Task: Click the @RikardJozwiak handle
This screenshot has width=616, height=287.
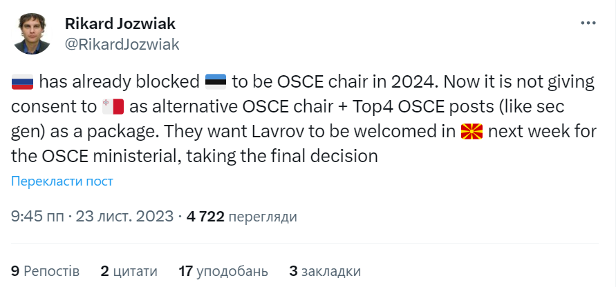Action: [122, 45]
